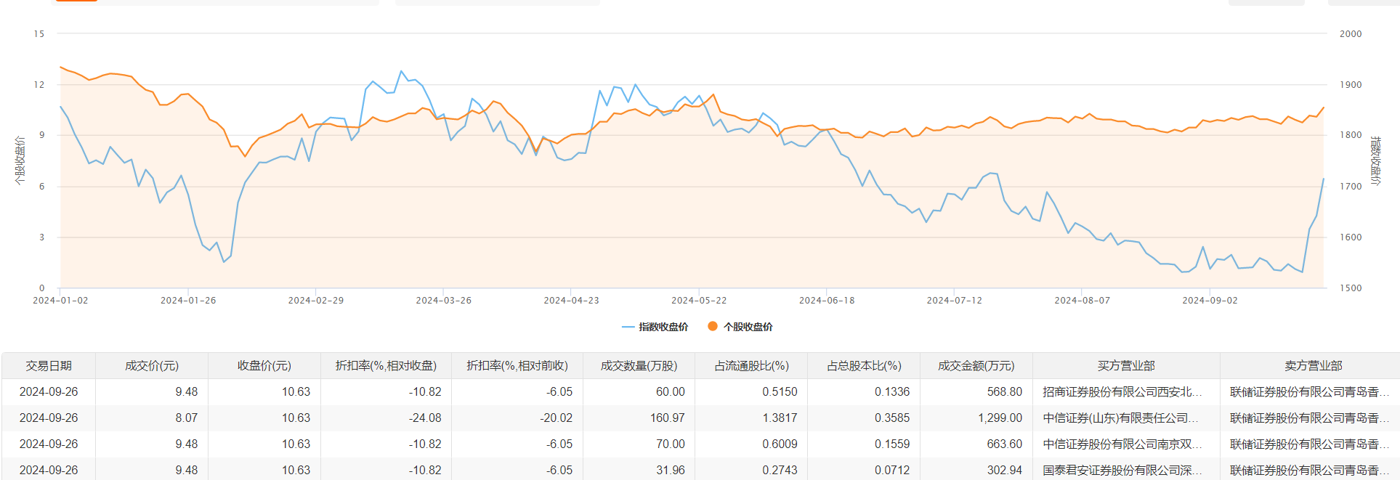Open buyer 国泰君安证券股份有限公司 link
Viewport: 1400px width, 480px height.
point(1122,471)
